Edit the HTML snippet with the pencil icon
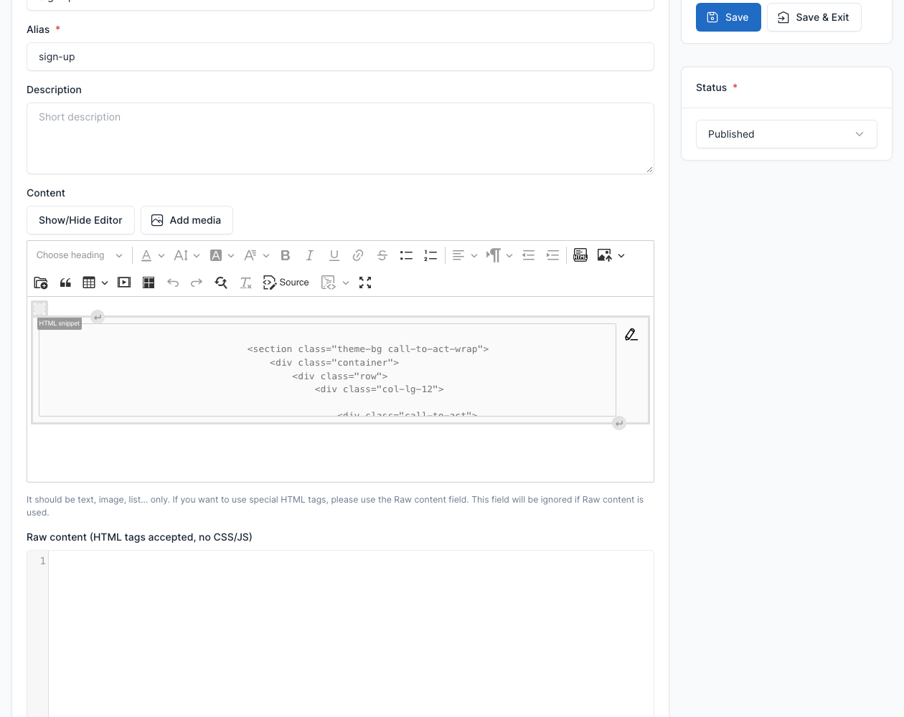Image resolution: width=904 pixels, height=717 pixels. pyautogui.click(x=631, y=334)
